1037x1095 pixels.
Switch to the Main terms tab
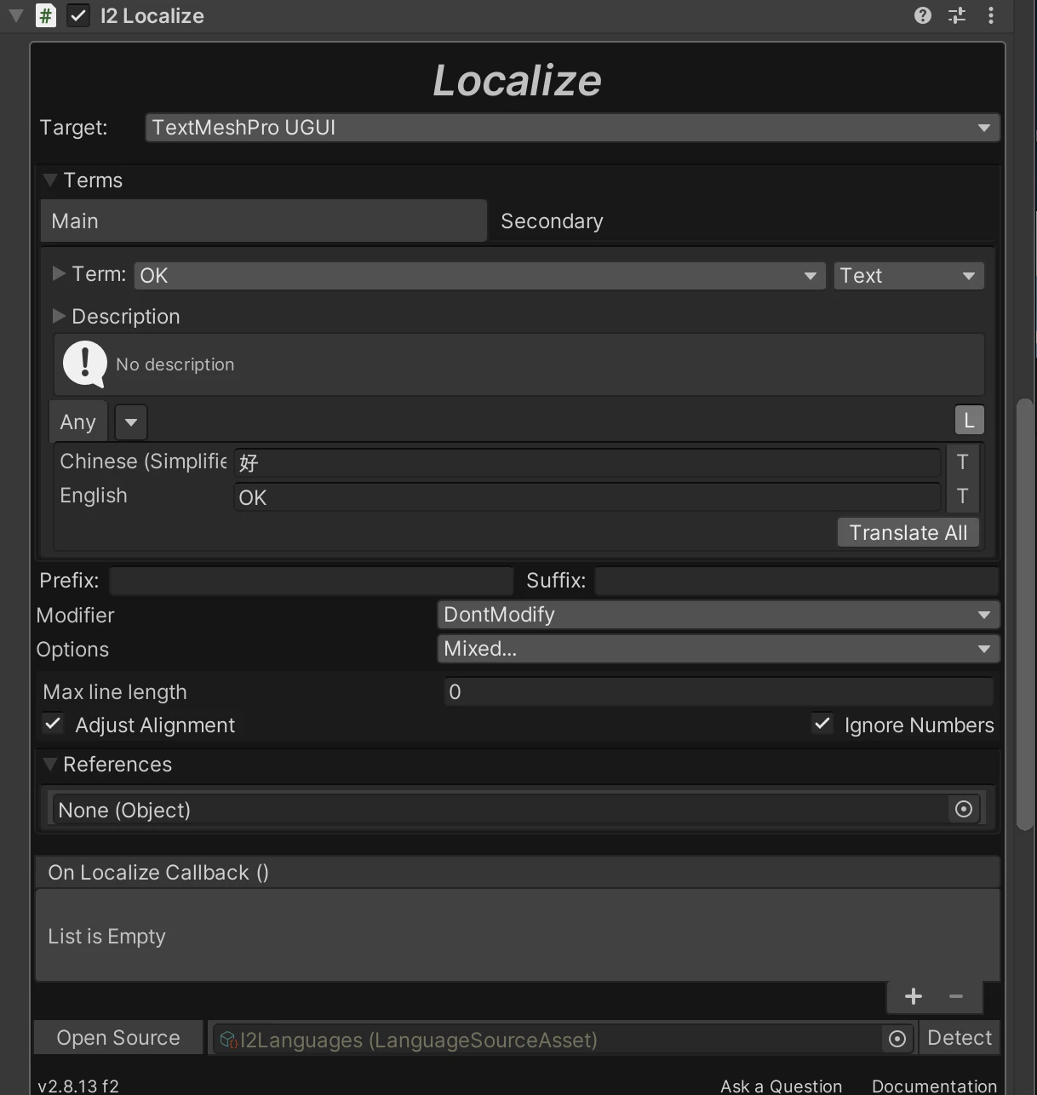point(264,221)
